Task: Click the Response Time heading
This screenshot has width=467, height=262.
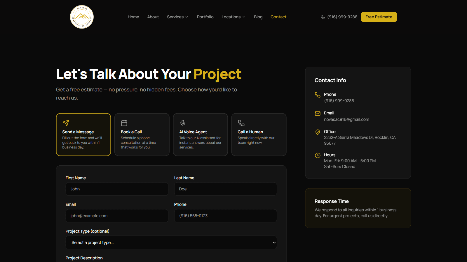Action: click(332, 201)
